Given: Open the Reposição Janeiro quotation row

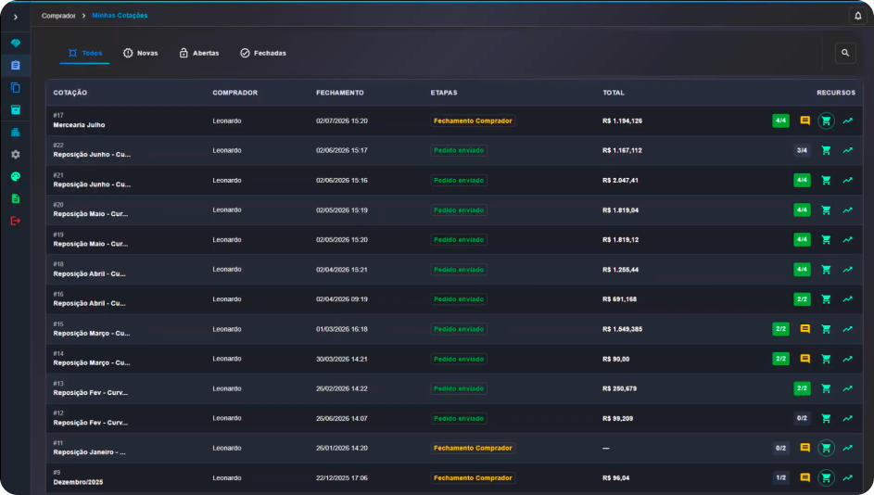Looking at the screenshot, I should [454, 448].
